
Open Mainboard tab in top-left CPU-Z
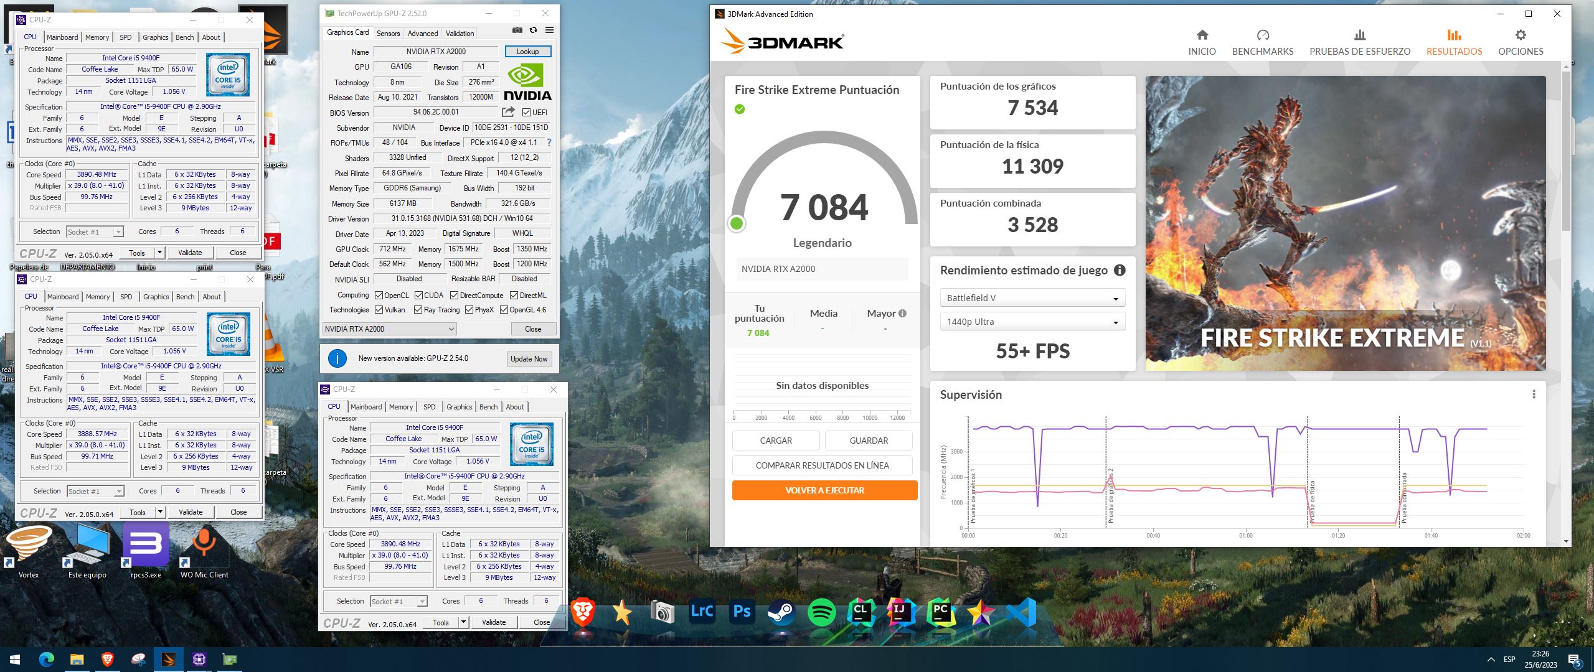point(62,37)
